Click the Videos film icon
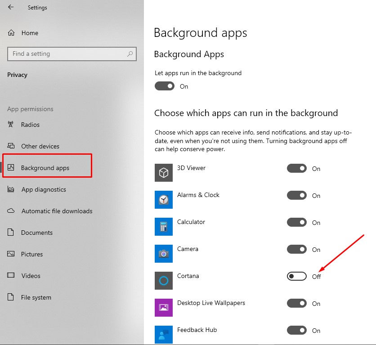Viewport: 376px width, 345px height. [11, 275]
